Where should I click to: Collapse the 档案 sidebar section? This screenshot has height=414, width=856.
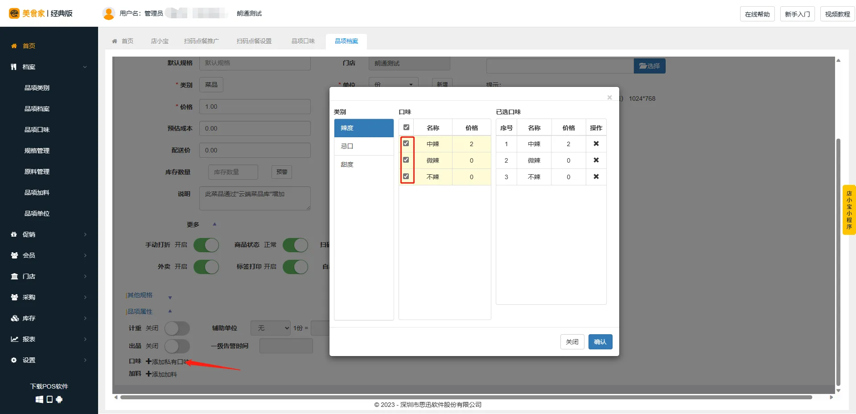click(49, 67)
